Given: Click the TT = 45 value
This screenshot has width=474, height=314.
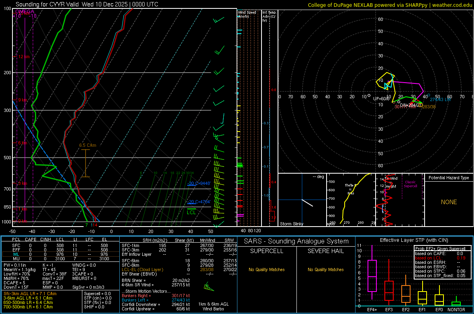Looking at the screenshot, I should [x=49, y=269].
